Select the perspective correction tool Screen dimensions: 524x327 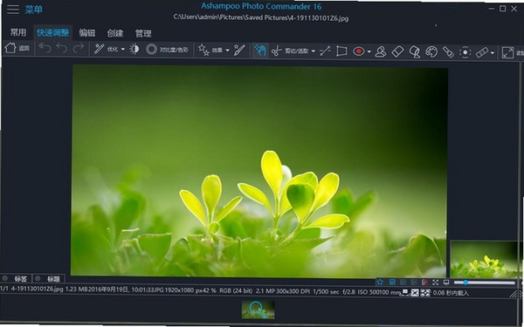point(341,51)
